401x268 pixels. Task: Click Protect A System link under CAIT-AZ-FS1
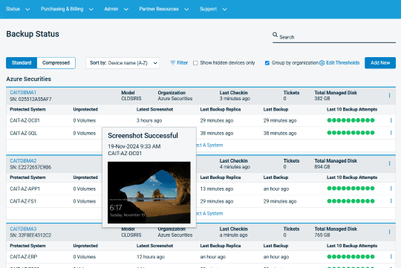click(x=209, y=214)
